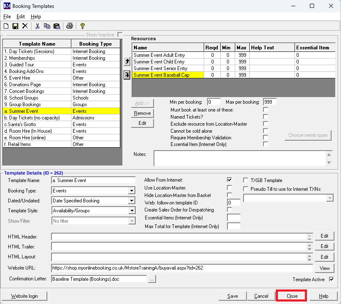Move resource up with the arrow button
Image resolution: width=341 pixels, height=304 pixels.
click(127, 62)
